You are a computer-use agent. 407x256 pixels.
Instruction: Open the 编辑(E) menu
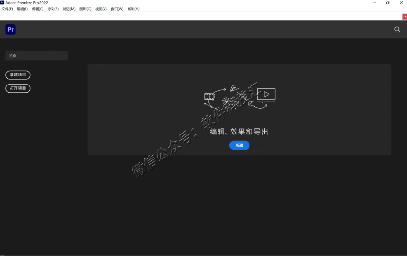22,9
